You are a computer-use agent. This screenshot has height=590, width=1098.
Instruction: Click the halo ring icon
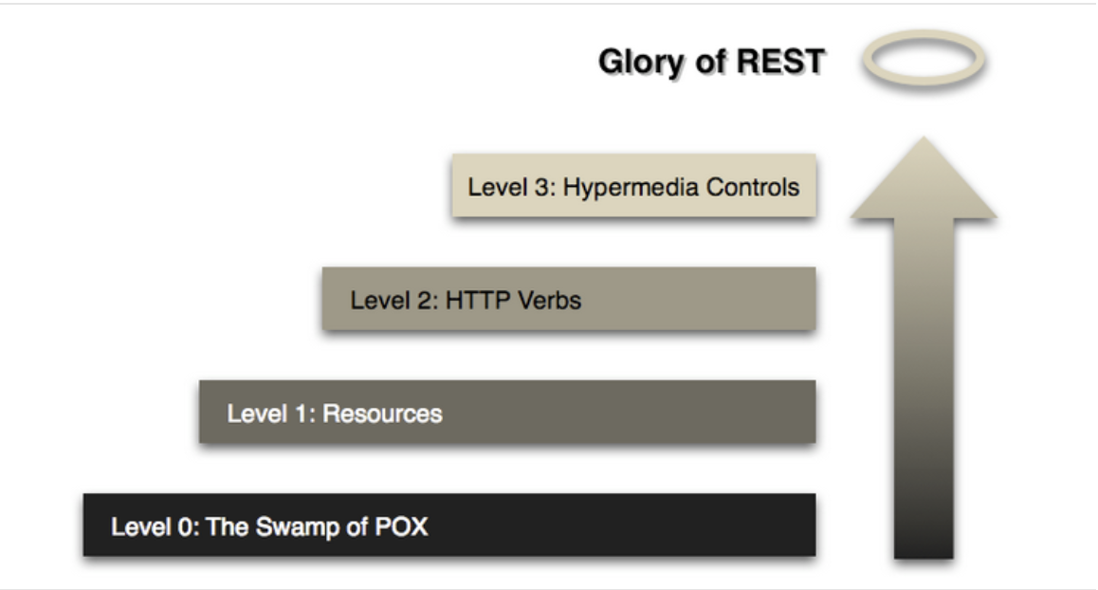click(924, 58)
